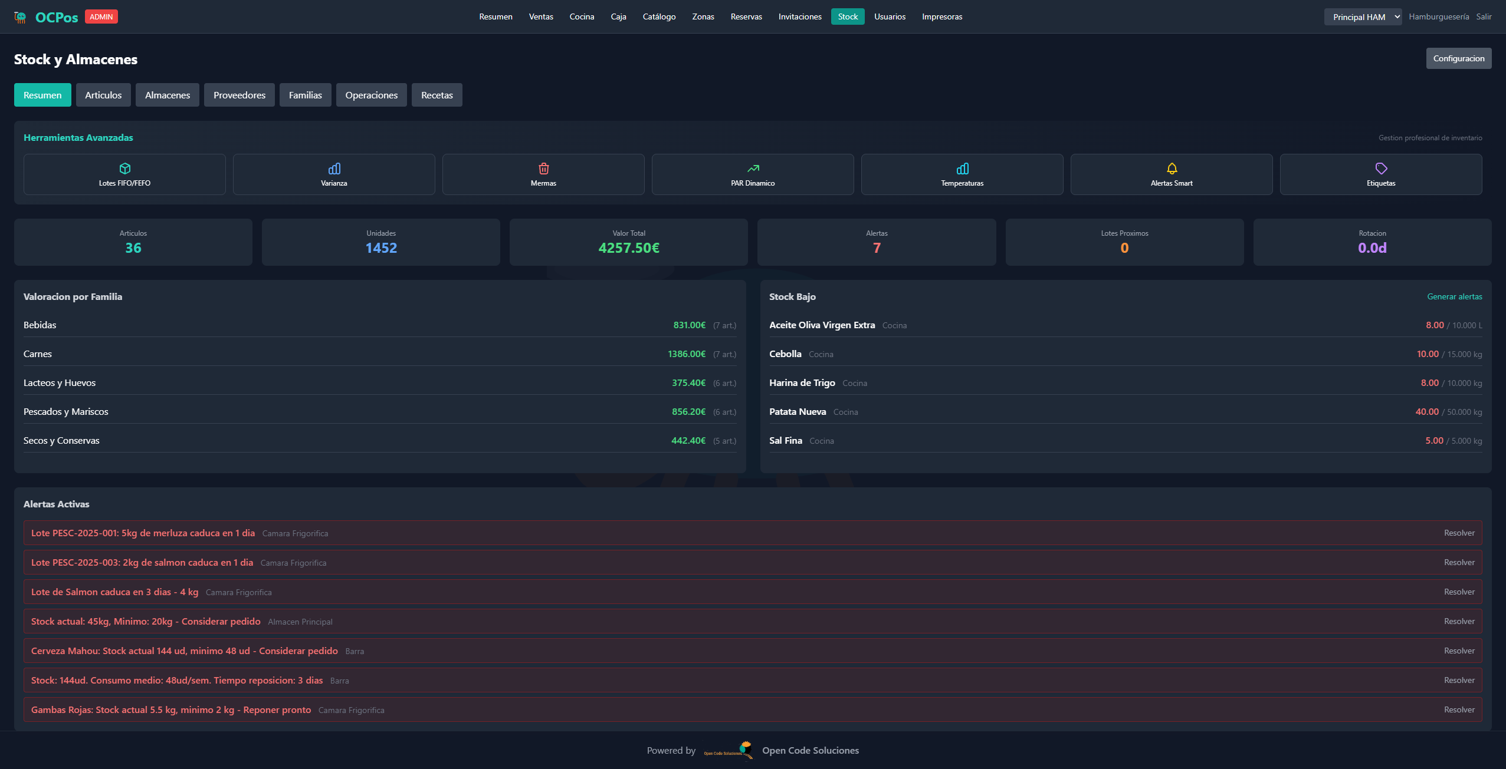Click the OCPos octopus logo icon
The image size is (1506, 769).
tap(21, 17)
